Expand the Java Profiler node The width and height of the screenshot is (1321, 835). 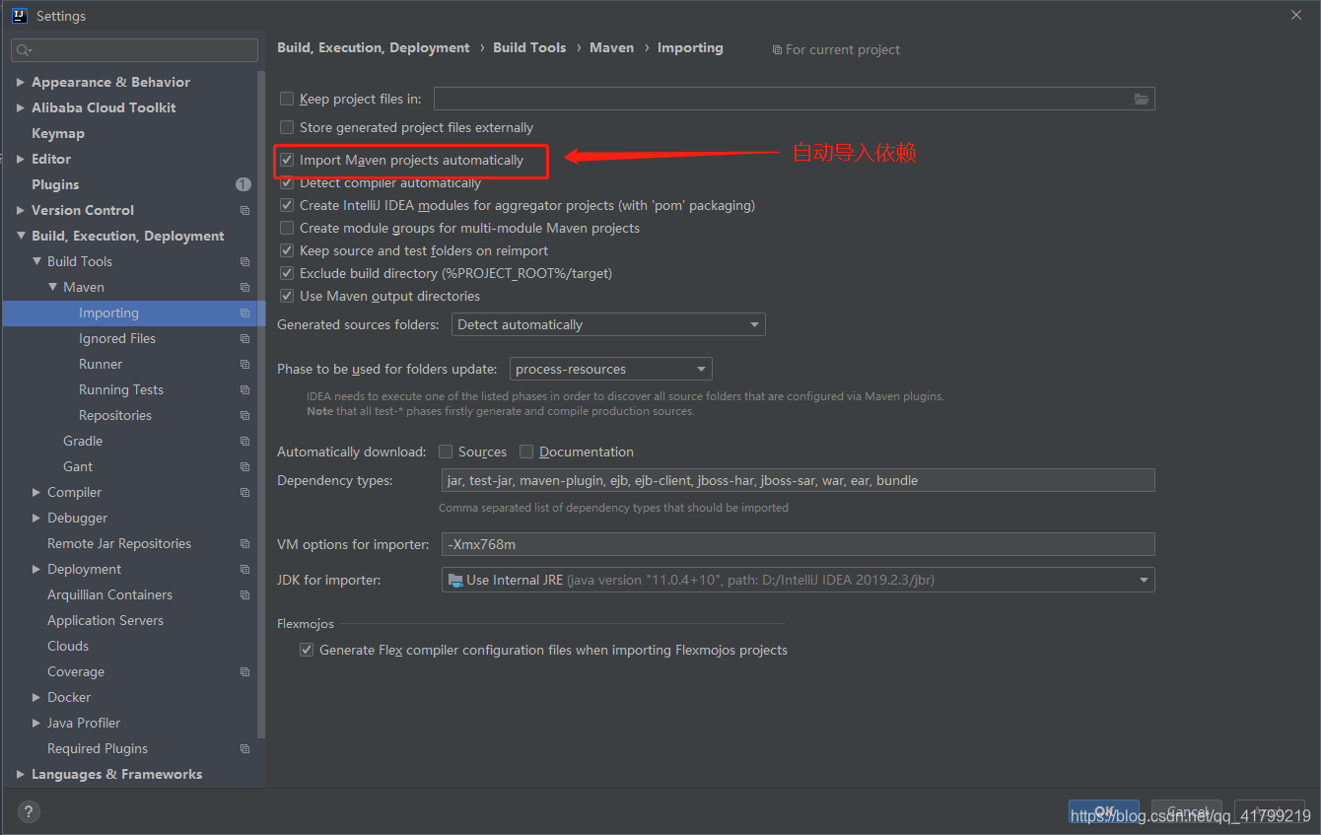pyautogui.click(x=36, y=723)
